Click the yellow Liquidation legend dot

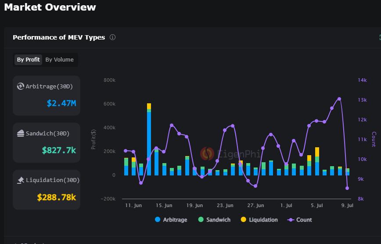point(243,219)
